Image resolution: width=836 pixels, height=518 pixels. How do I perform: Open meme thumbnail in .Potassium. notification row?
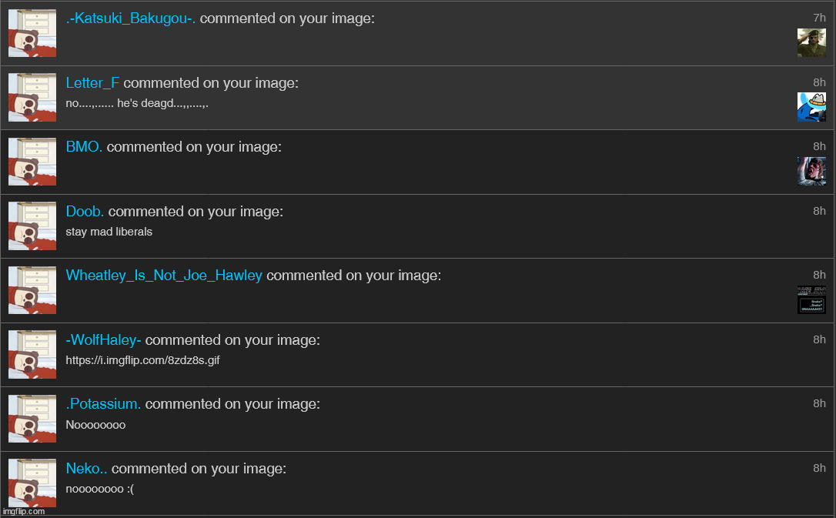(32, 419)
